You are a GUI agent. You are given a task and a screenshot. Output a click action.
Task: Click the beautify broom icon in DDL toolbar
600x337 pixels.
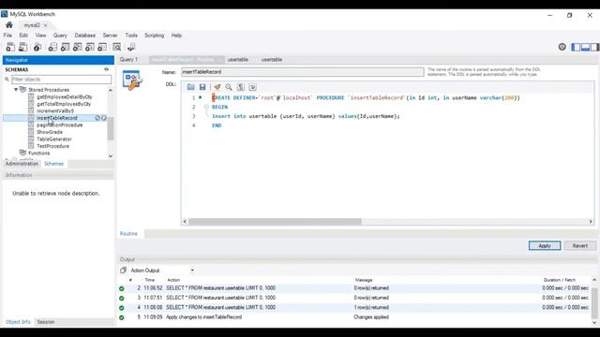point(217,87)
